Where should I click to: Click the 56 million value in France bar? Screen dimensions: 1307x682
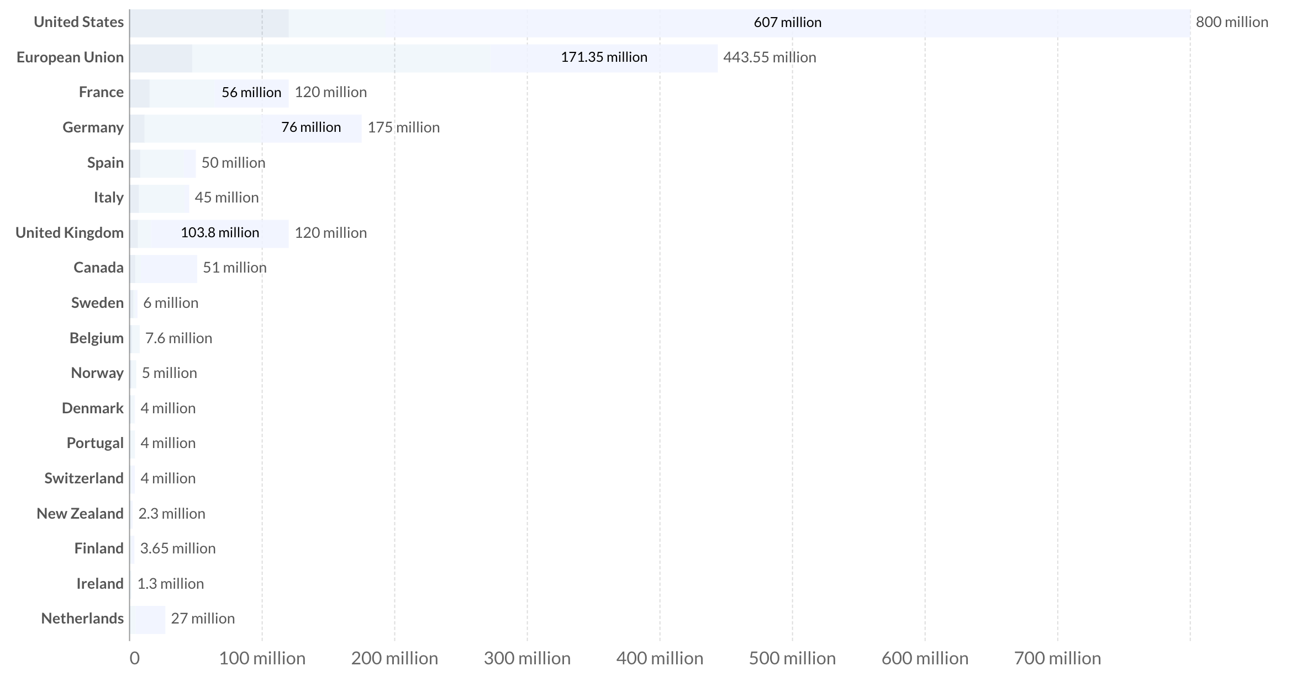[x=251, y=93]
